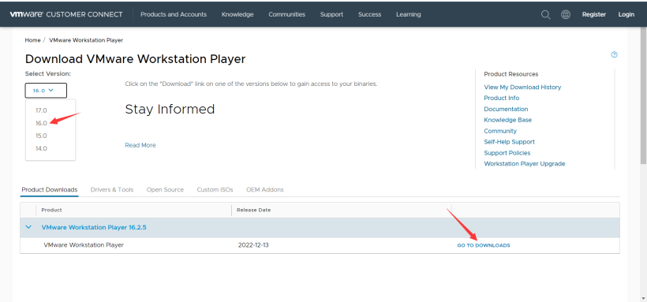Click the Register link
Screen dimensions: 647x302
point(594,14)
